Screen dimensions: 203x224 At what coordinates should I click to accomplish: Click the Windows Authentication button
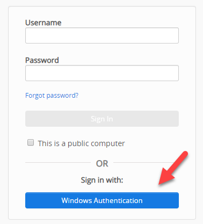(x=102, y=200)
